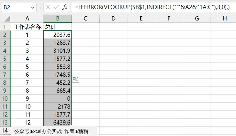Select row 7 header
Screen dimensions: 236x136
pyautogui.click(x=5, y=75)
